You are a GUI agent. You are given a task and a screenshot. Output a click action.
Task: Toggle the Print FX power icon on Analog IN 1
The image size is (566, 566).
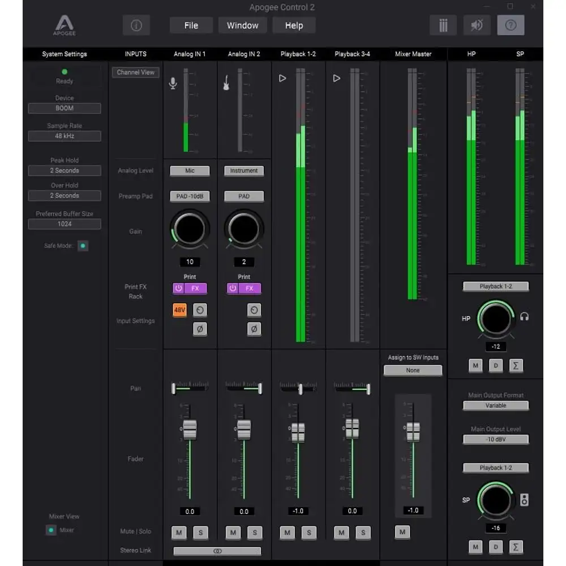tap(179, 289)
